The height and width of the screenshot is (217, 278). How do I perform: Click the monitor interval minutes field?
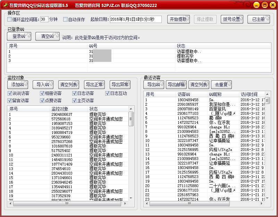44,19
